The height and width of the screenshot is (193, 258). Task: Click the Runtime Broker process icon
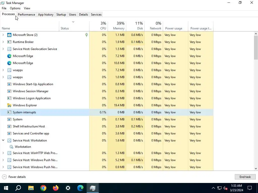(9, 42)
